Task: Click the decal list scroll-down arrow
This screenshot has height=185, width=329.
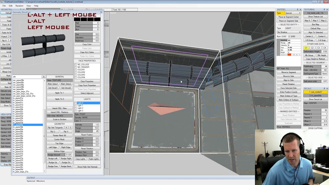Action: pos(44,171)
